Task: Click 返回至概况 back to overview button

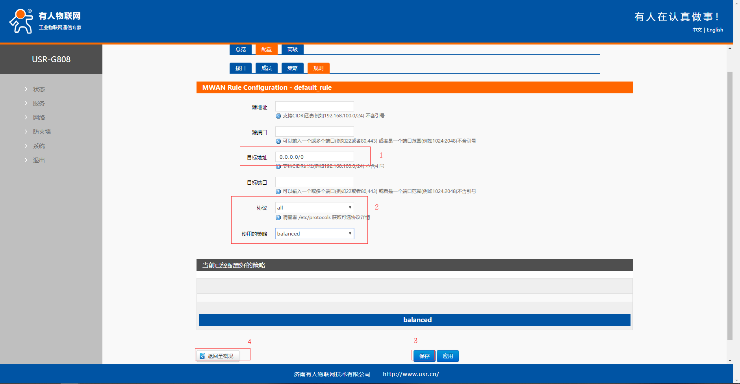Action: pos(218,356)
